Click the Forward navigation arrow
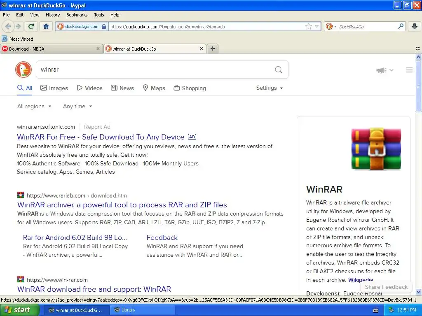 18,26
